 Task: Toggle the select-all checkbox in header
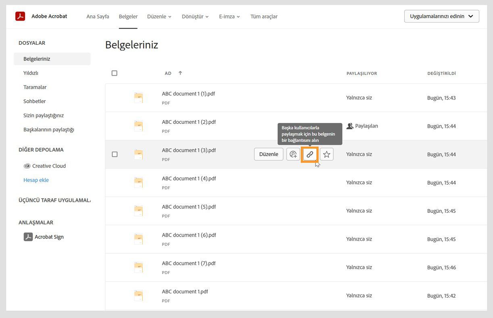click(115, 73)
